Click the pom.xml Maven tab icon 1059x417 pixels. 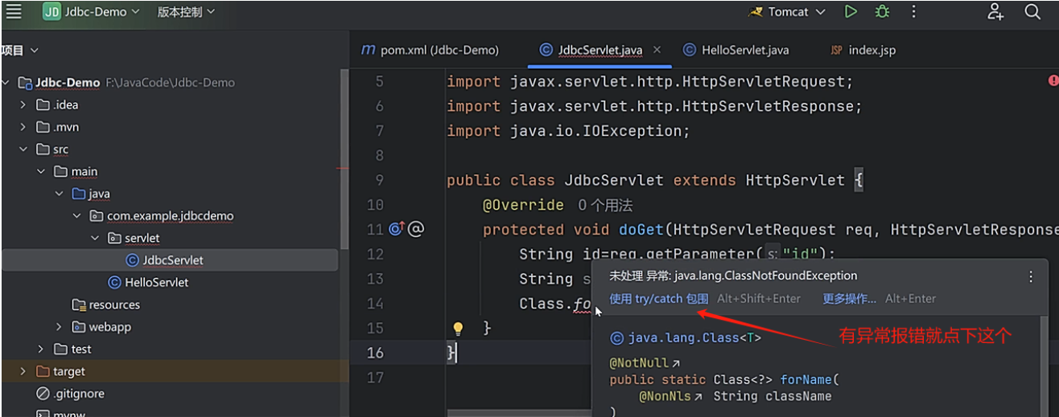[x=369, y=50]
